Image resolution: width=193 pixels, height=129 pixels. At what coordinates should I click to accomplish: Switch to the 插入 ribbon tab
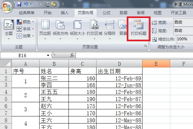click(x=65, y=13)
